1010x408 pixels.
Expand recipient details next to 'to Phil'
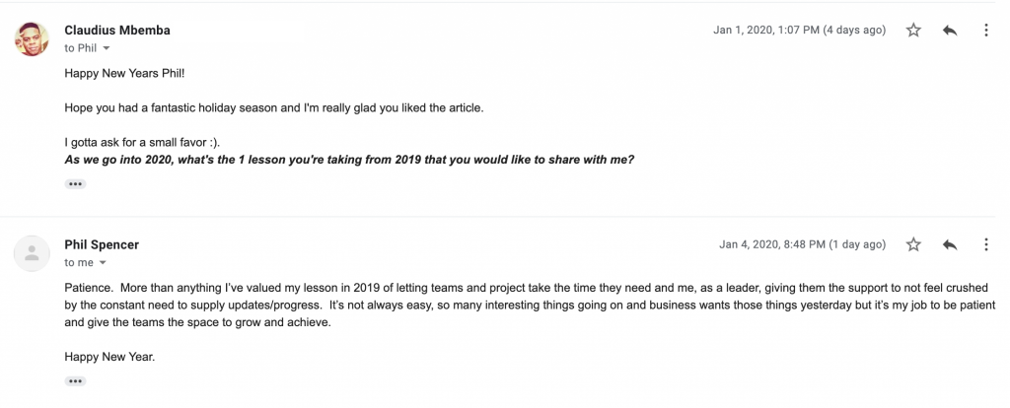107,48
